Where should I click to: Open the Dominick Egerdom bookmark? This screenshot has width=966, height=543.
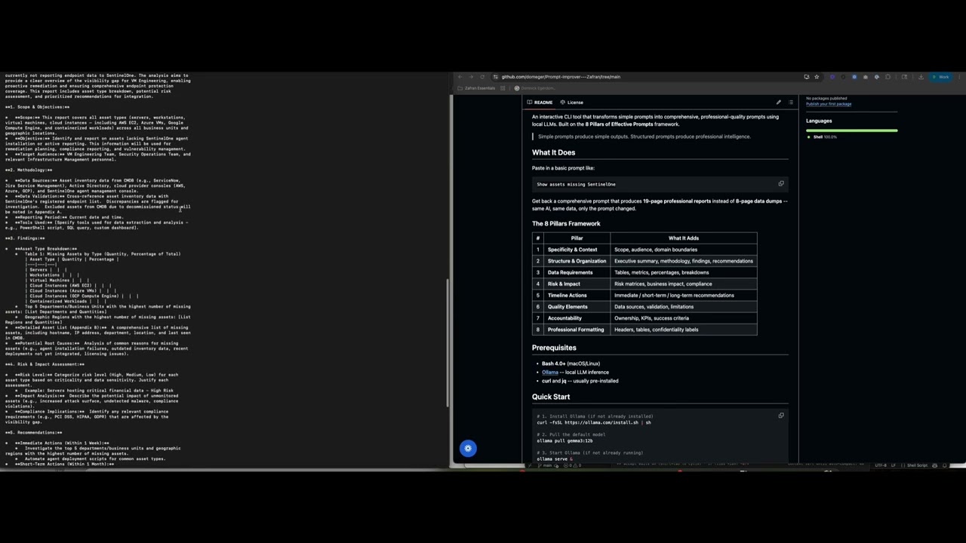point(534,88)
